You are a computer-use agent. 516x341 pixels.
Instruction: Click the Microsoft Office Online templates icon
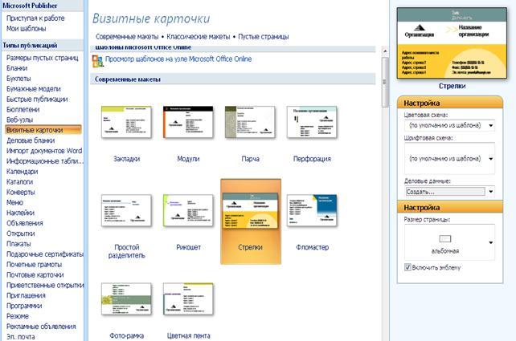(97, 61)
